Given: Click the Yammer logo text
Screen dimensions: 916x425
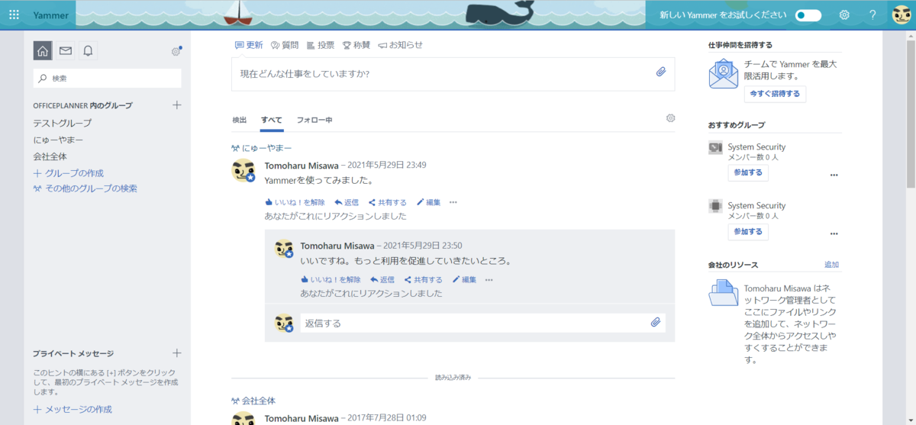Looking at the screenshot, I should [49, 14].
